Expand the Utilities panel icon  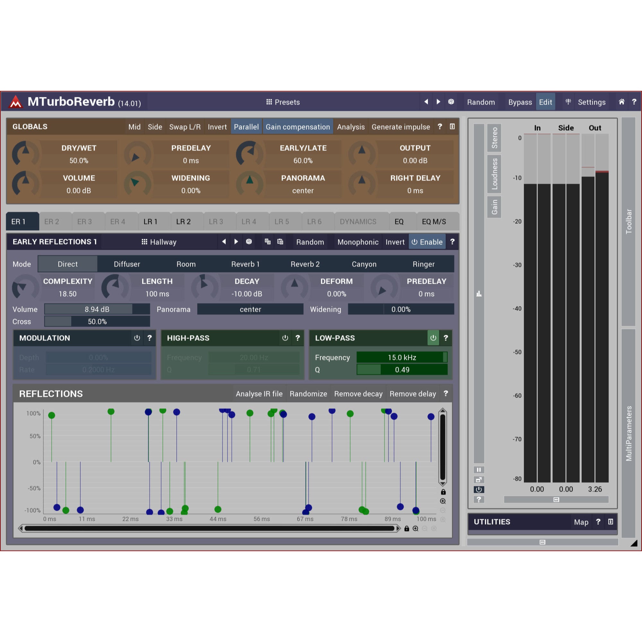point(611,522)
